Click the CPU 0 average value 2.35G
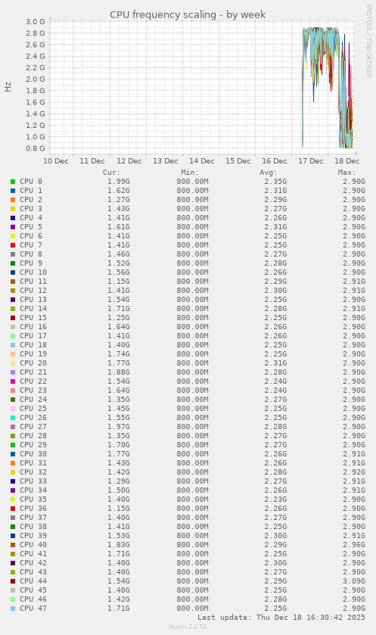Screen dimensions: 376x635 pyautogui.click(x=275, y=182)
